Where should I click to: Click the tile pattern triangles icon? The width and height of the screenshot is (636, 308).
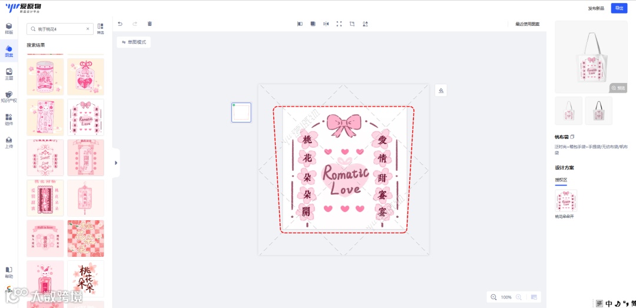tap(366, 24)
